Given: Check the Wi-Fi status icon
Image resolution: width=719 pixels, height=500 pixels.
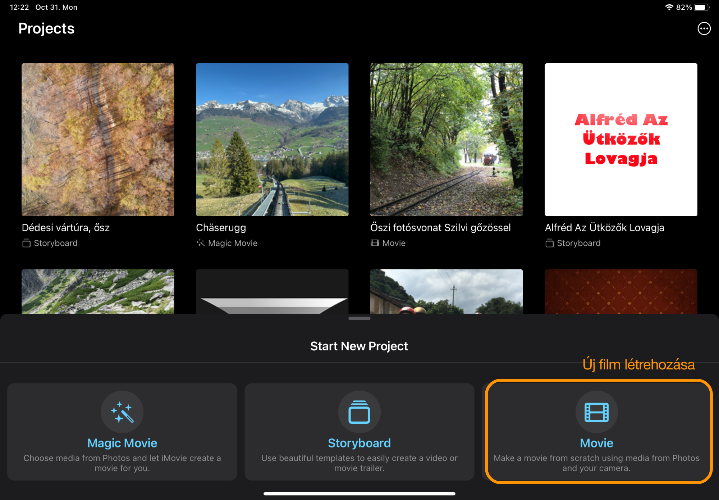Looking at the screenshot, I should 669,7.
